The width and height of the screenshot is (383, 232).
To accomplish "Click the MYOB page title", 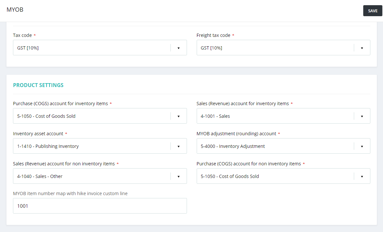I will 15,10.
